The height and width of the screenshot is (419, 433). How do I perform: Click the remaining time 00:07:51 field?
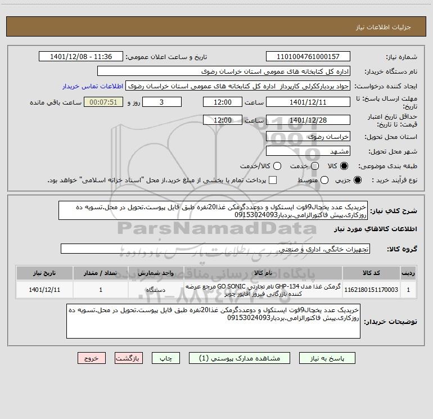[x=103, y=102]
